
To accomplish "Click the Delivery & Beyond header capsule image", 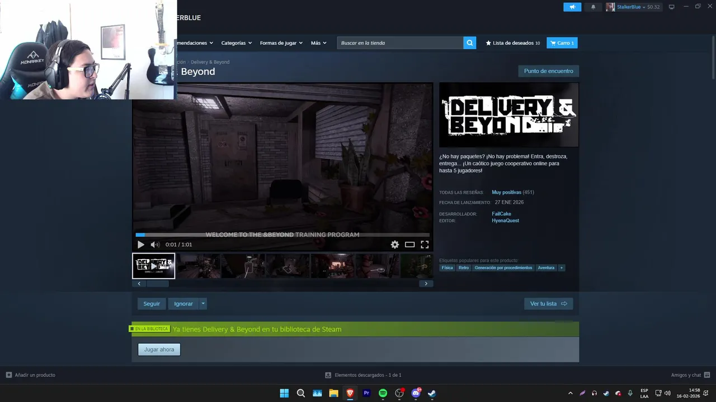I will click(509, 115).
